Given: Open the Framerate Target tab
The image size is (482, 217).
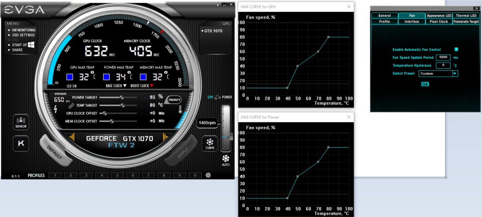Looking at the screenshot, I should click(466, 21).
